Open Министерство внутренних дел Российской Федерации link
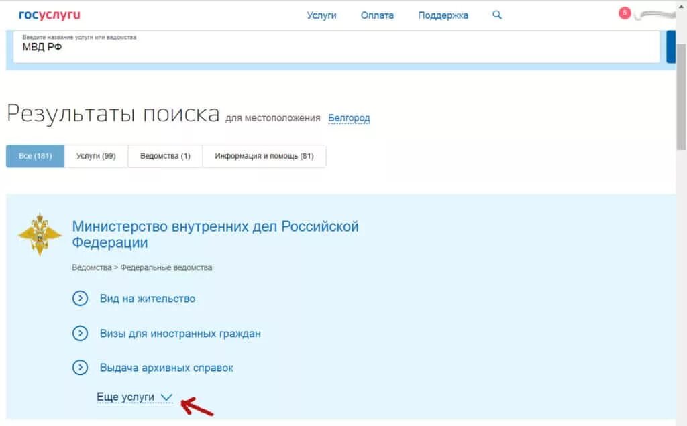Viewport: 687px width, 426px height. click(215, 234)
